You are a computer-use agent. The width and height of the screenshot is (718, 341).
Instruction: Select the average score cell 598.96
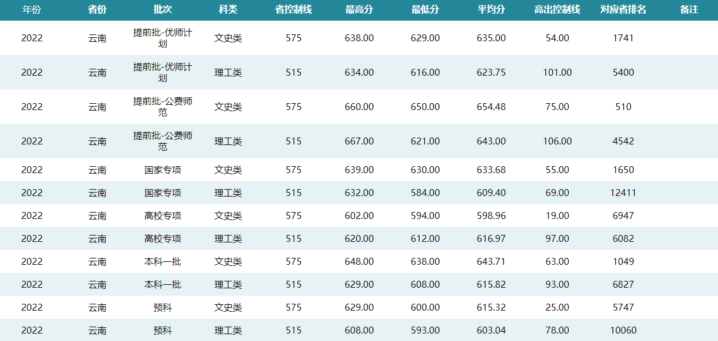[x=491, y=215]
